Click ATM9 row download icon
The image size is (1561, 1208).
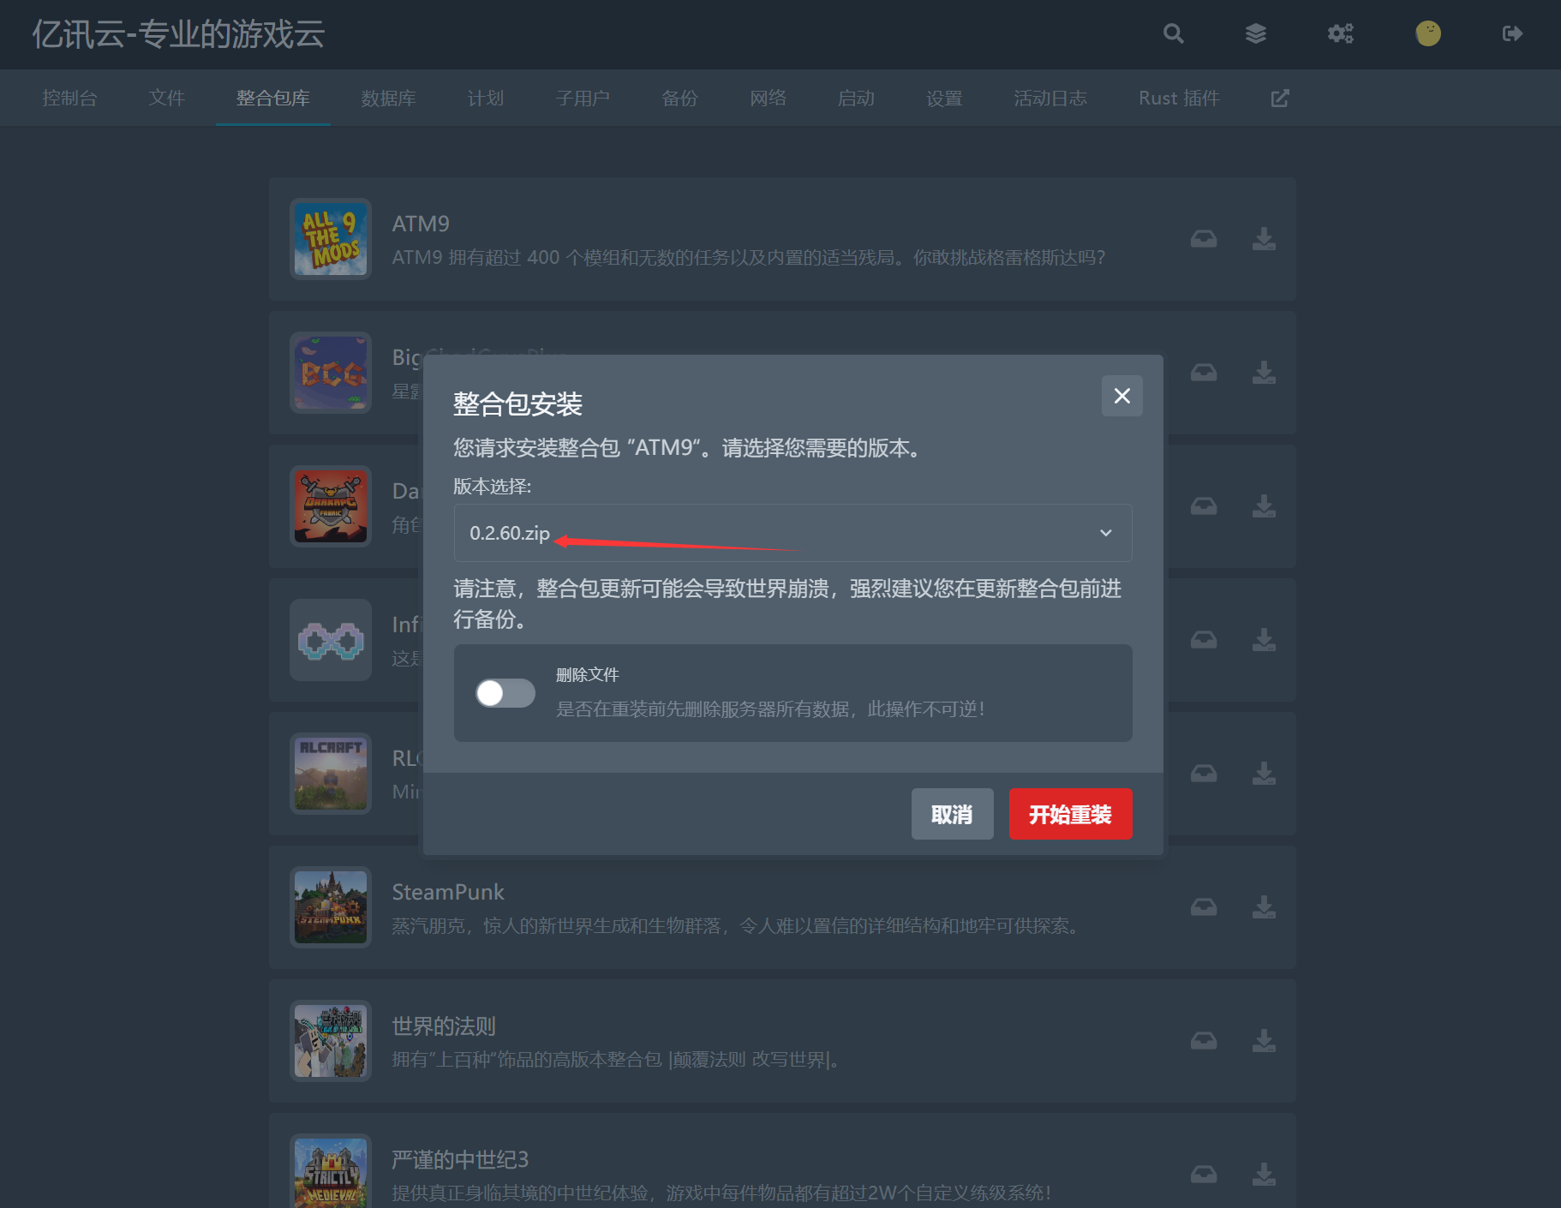click(1264, 239)
